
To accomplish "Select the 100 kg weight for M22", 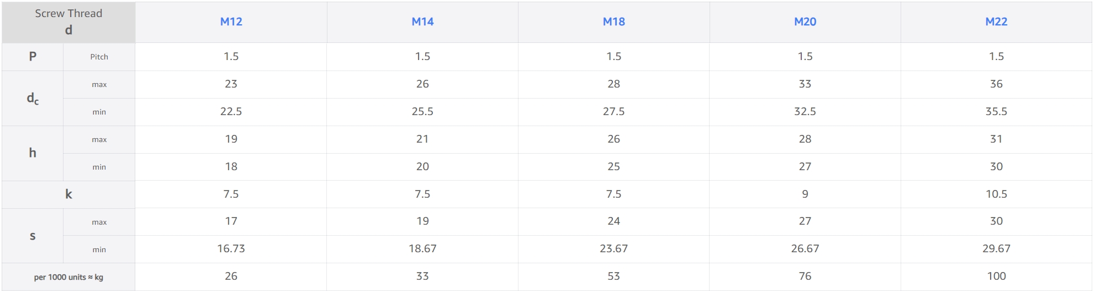I will 996,276.
